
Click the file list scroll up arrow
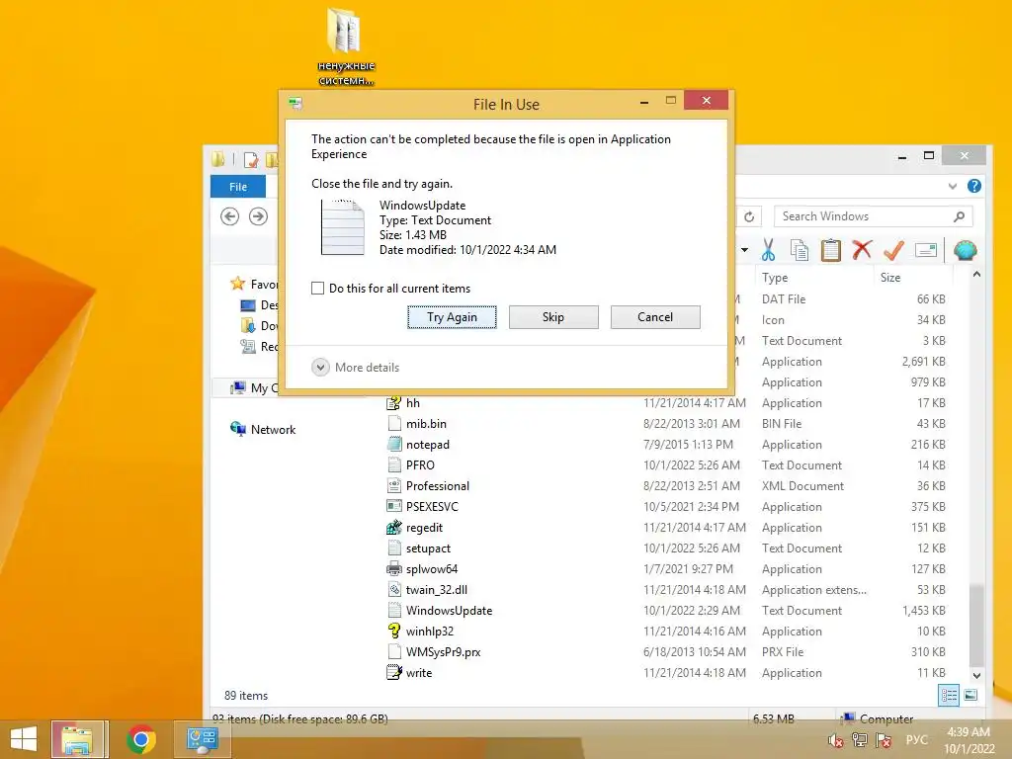[x=976, y=275]
